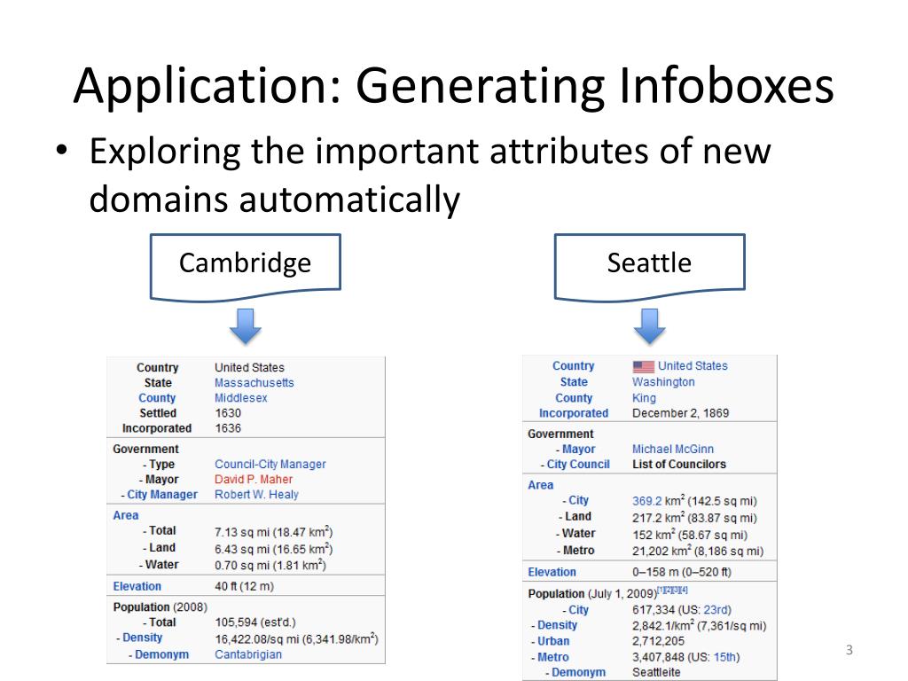This screenshot has width=908, height=681.
Task: Click the slide title Application: Generating Infoboxes
Action: coord(454,87)
